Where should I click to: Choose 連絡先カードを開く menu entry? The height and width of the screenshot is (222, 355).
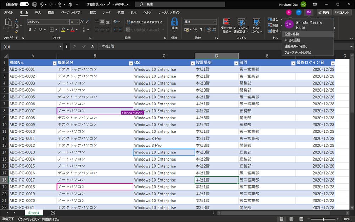click(308, 46)
